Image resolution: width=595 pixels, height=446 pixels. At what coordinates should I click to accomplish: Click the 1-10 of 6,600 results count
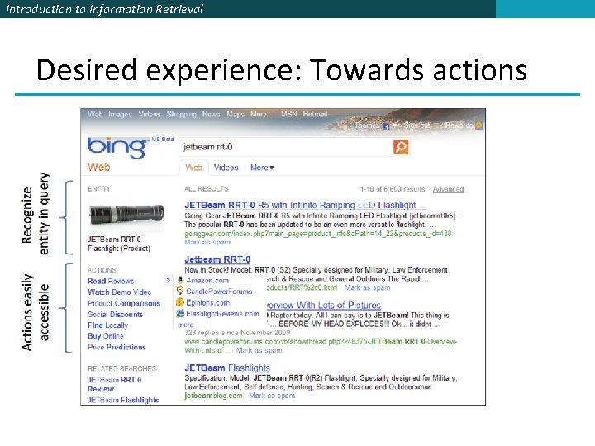(393, 189)
